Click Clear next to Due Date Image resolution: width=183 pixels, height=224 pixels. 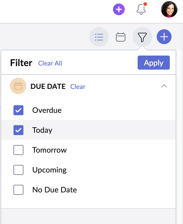[x=78, y=87]
